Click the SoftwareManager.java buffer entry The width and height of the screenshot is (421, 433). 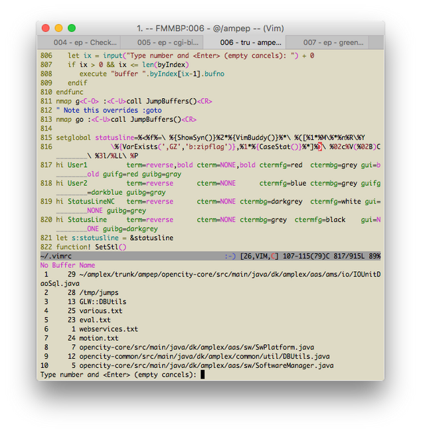coord(207,365)
